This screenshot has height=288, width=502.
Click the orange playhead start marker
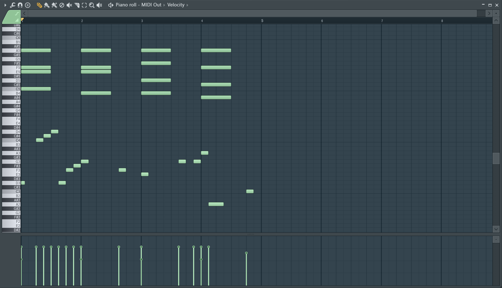[x=22, y=20]
